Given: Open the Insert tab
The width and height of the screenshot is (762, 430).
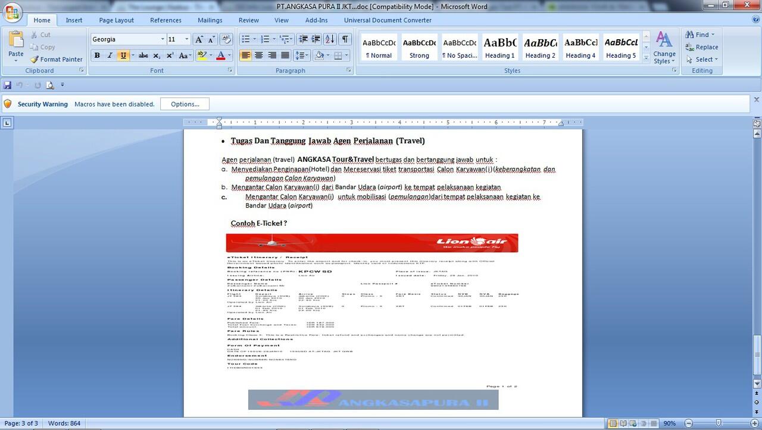Looking at the screenshot, I should point(74,20).
